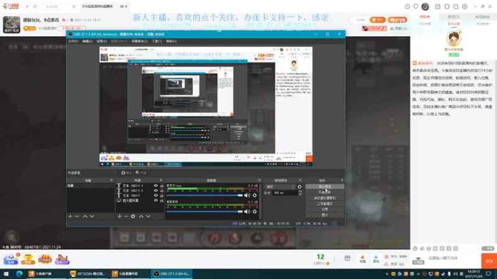Pop out the Sources dock panel
497x279 pixels.
(x=161, y=180)
